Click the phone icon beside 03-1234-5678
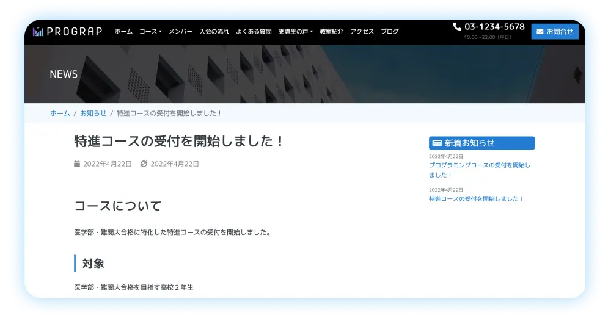This screenshot has height=321, width=611. pos(457,26)
